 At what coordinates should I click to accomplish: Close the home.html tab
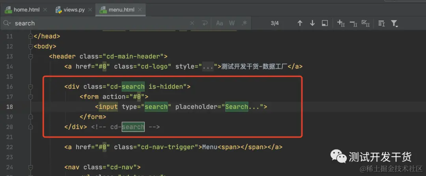tap(45, 10)
